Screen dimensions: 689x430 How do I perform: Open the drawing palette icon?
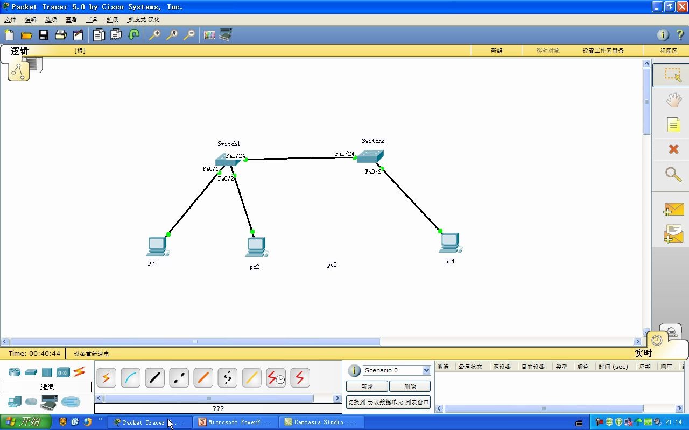tap(209, 35)
